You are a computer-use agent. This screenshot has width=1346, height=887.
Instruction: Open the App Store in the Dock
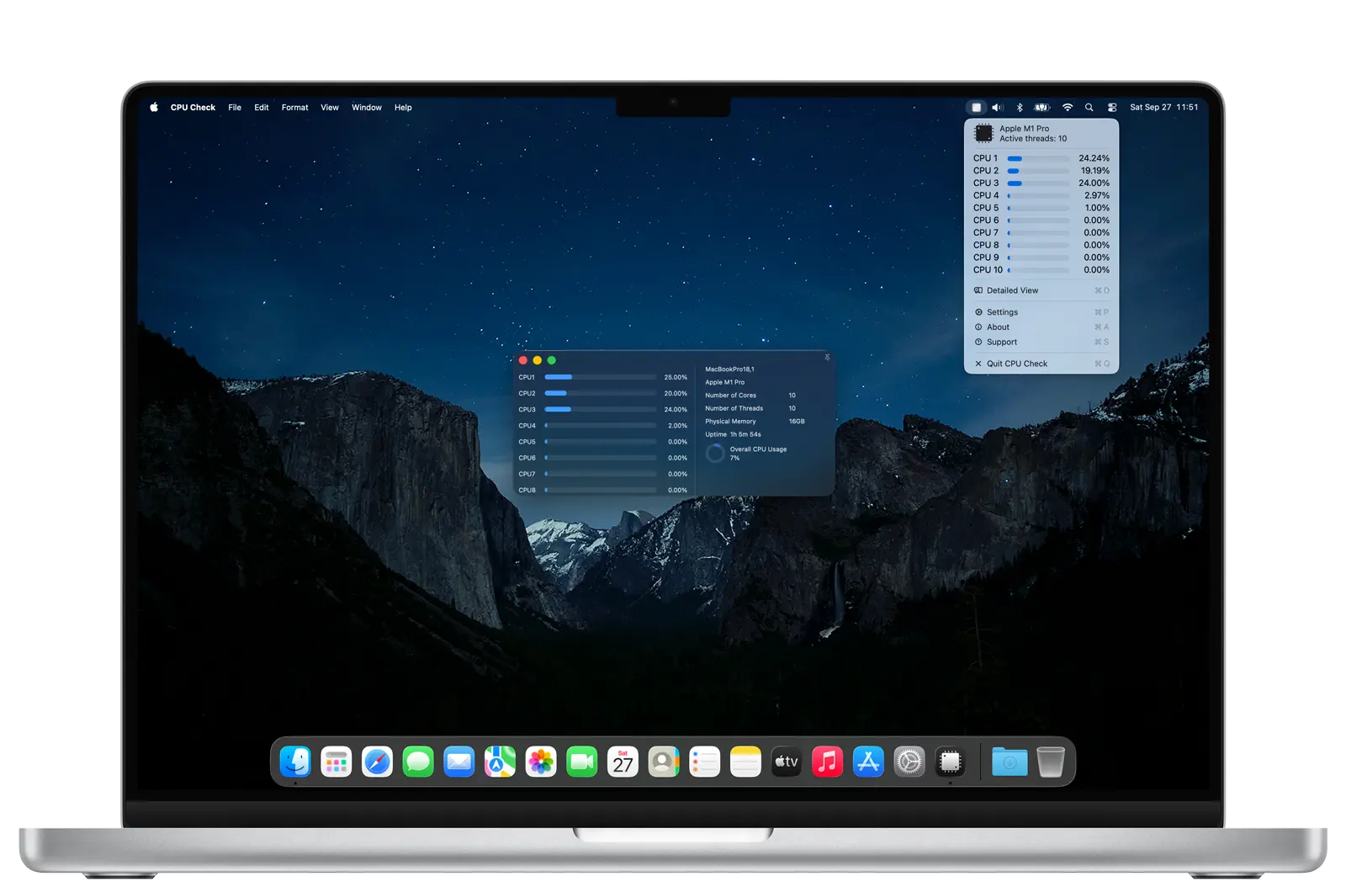point(868,762)
